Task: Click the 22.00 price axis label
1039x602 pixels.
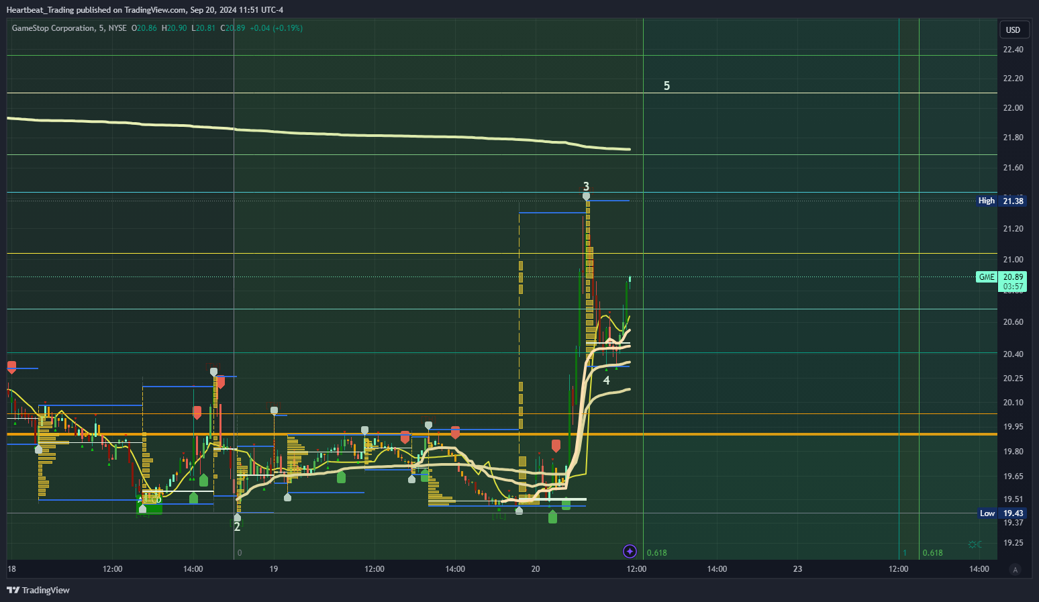Action: (x=1013, y=108)
